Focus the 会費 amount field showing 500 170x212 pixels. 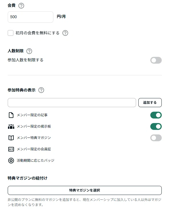31,17
